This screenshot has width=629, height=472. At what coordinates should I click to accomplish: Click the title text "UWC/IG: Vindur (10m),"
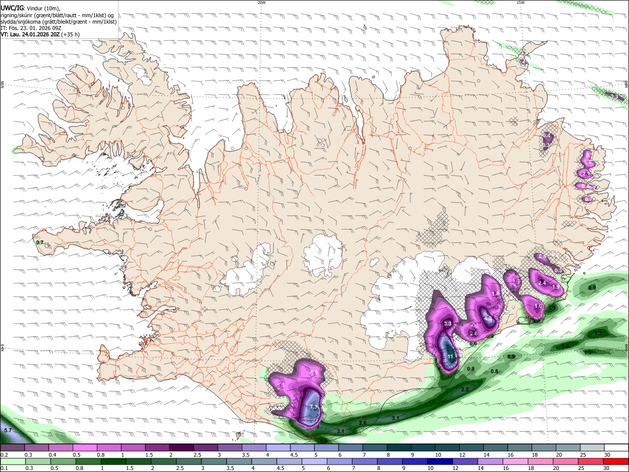coord(30,8)
